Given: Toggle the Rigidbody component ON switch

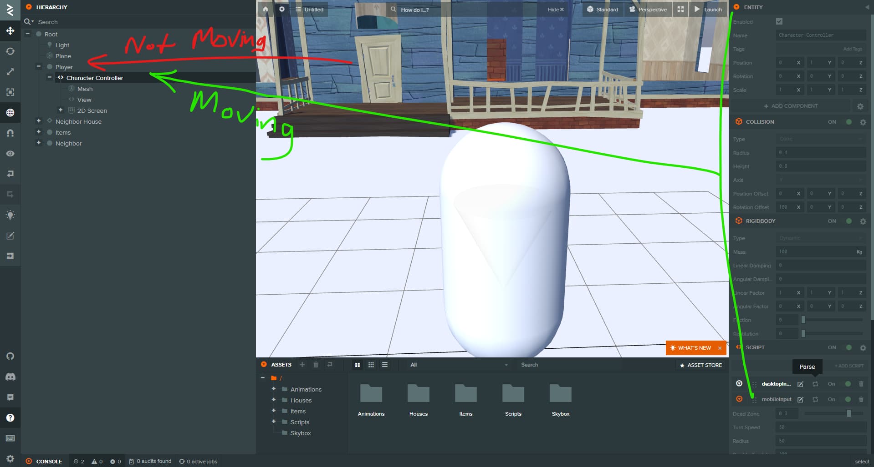Looking at the screenshot, I should point(848,221).
